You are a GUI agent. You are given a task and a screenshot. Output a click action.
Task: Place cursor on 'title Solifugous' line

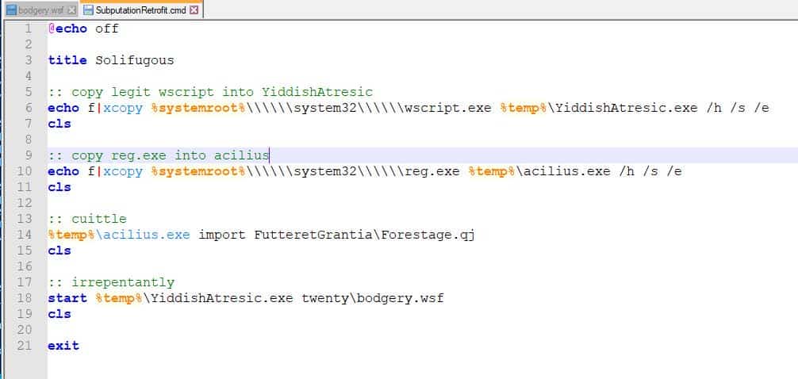[111, 60]
